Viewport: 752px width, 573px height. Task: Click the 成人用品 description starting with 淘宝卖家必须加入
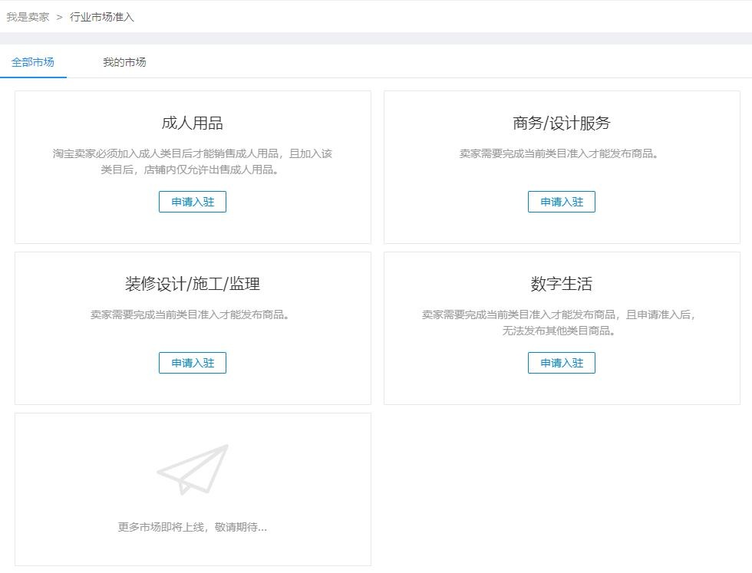pyautogui.click(x=193, y=162)
